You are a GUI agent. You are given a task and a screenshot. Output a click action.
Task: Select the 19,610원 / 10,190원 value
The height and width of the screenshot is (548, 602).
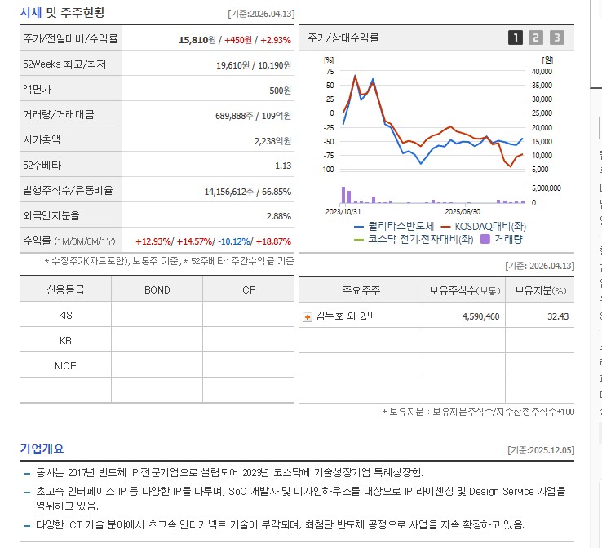(x=254, y=65)
